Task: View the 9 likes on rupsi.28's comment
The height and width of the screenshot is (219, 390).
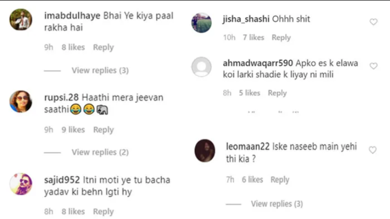Action: pyautogui.click(x=73, y=130)
